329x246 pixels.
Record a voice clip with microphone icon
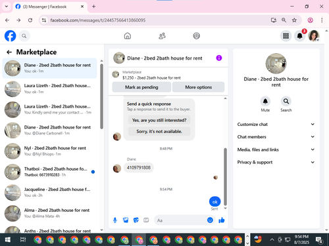[x=115, y=220]
